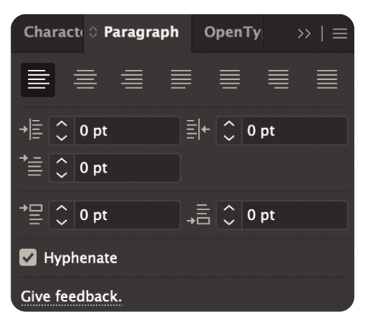367x330 pixels.
Task: Click the Space before paragraph value field
Action: 127,215
